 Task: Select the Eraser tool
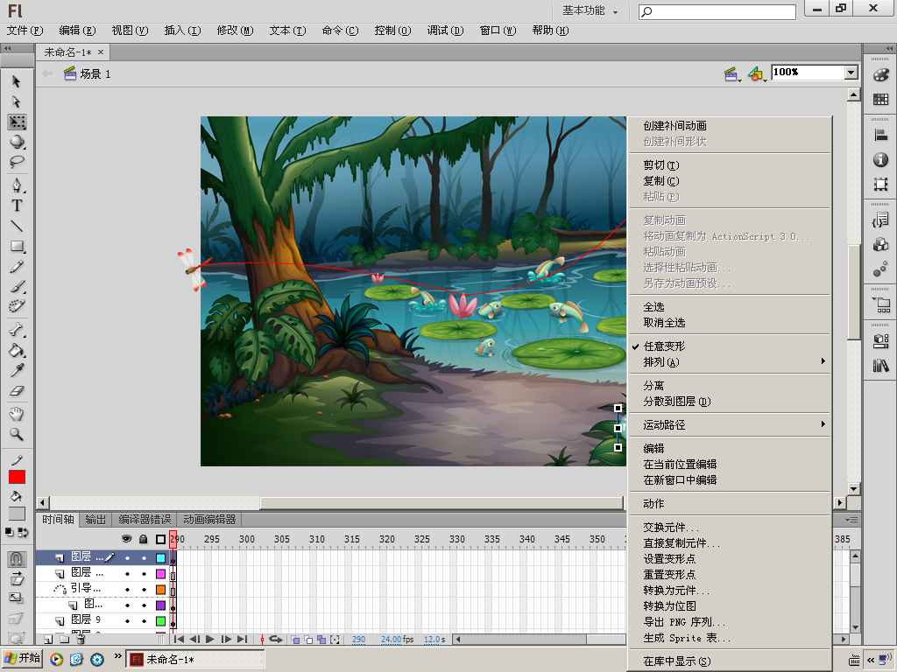coord(17,391)
